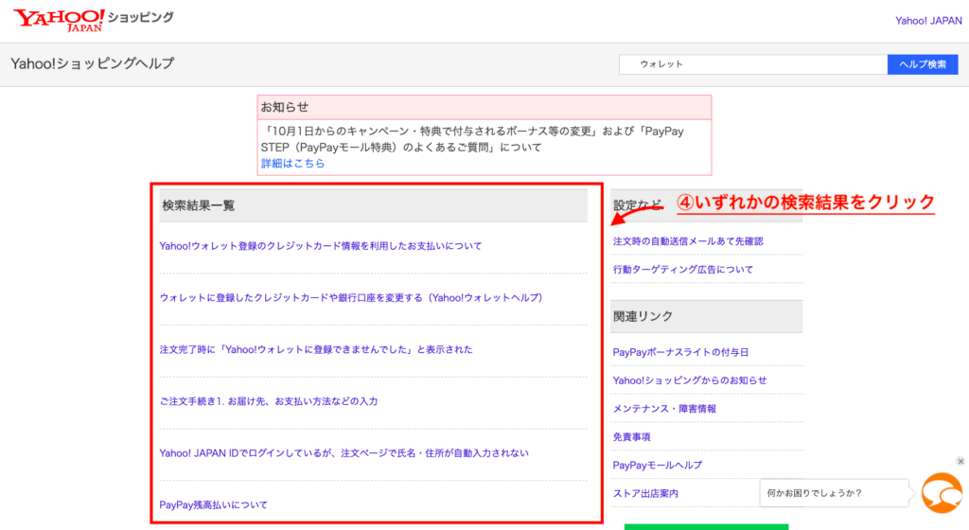Click the announcement text about 10月1日からのキャンペーン

[x=472, y=139]
